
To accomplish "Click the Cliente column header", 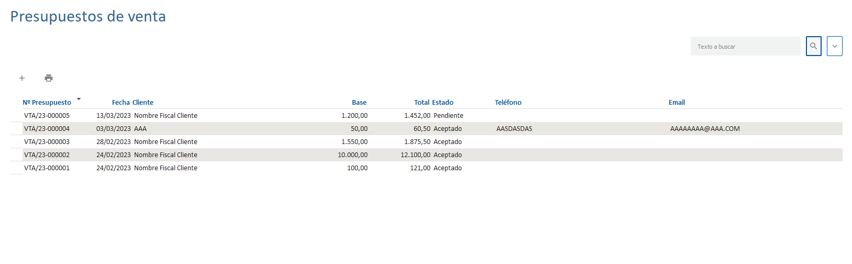I will [x=143, y=103].
